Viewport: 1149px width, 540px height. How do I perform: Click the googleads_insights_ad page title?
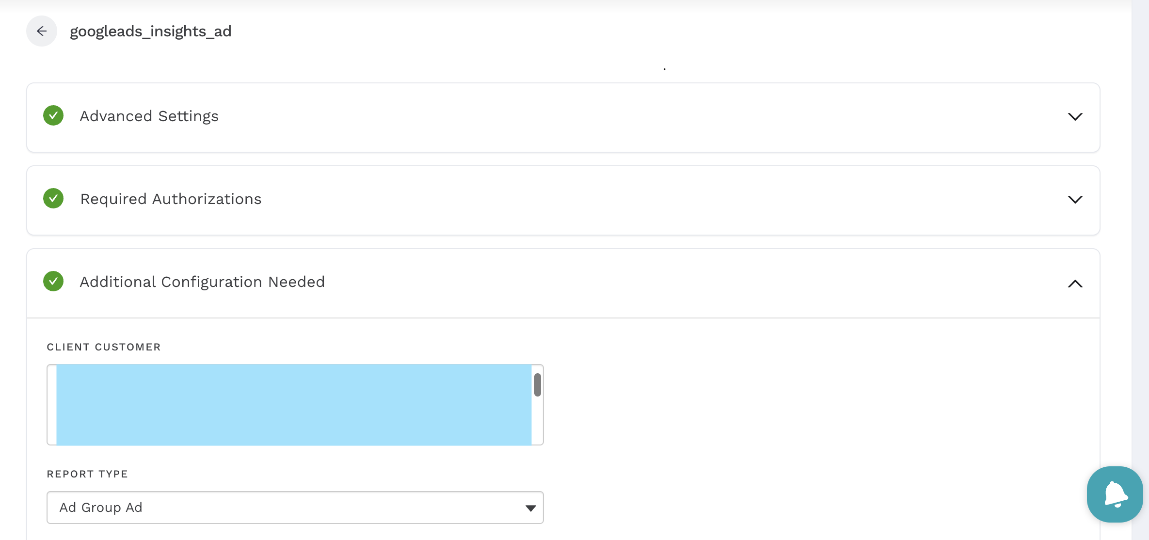coord(151,32)
